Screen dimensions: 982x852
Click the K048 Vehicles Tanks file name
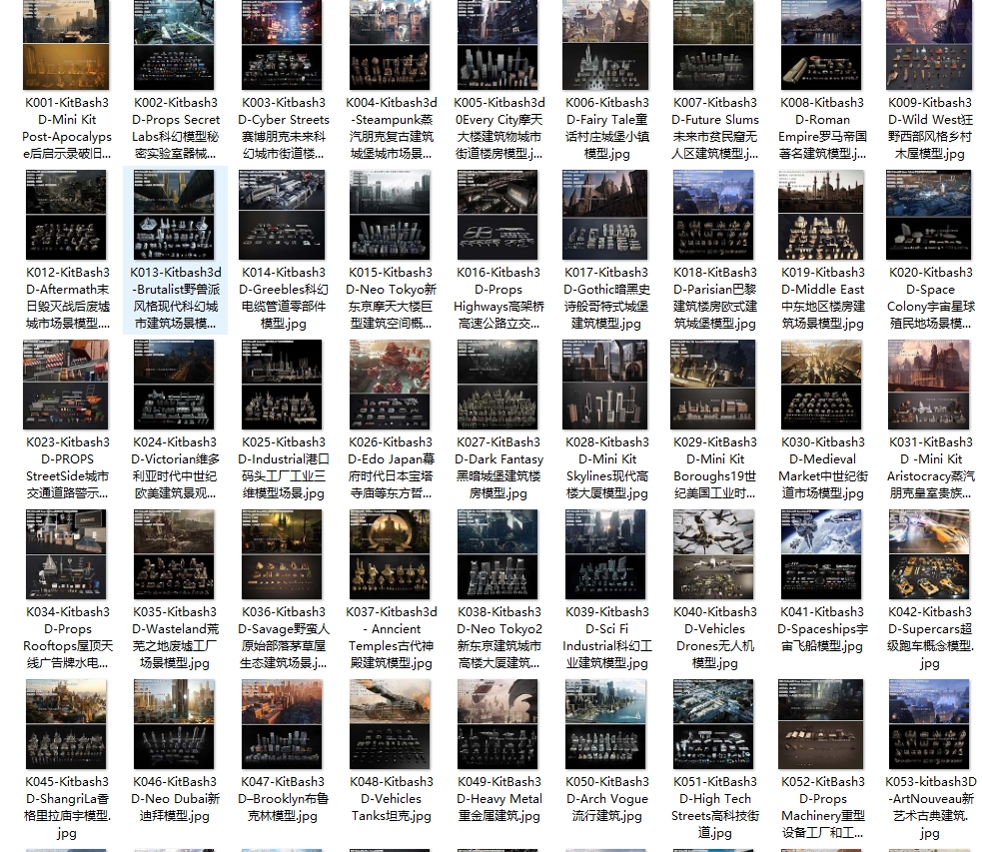click(x=392, y=799)
